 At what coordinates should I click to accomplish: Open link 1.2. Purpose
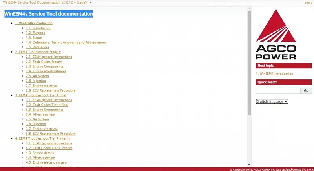tap(35, 33)
